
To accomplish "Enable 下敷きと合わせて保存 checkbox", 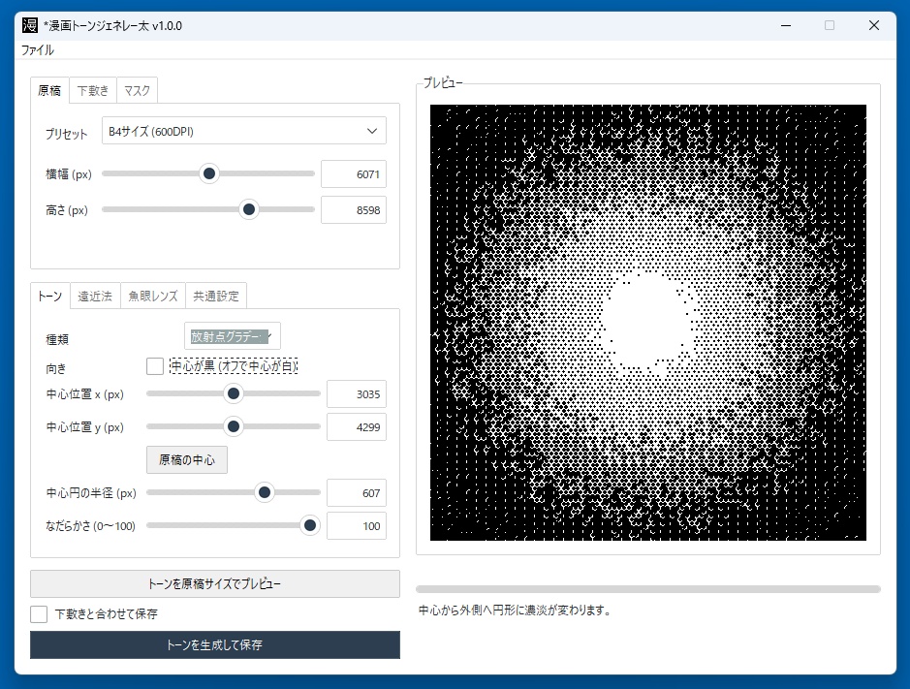I will [x=39, y=614].
